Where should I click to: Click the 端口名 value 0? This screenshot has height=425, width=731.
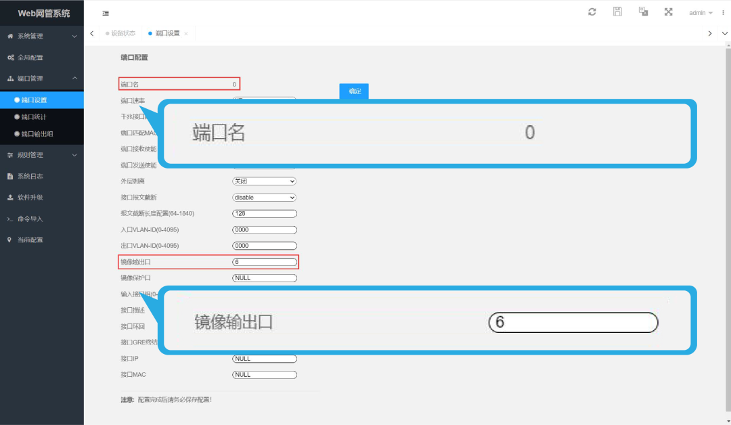click(234, 85)
